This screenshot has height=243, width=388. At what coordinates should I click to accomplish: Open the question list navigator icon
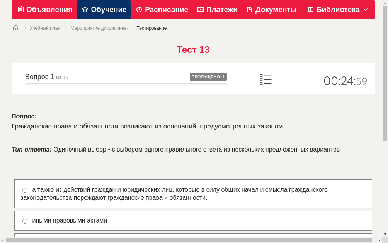[x=265, y=79]
